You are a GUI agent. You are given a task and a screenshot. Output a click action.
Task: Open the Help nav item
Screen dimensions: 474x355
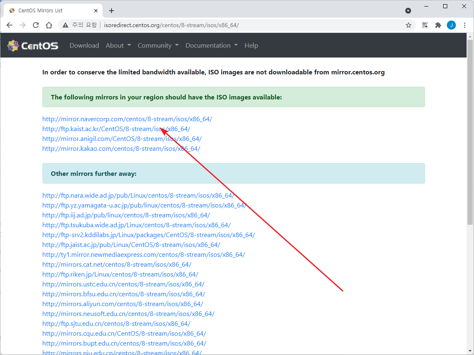251,46
